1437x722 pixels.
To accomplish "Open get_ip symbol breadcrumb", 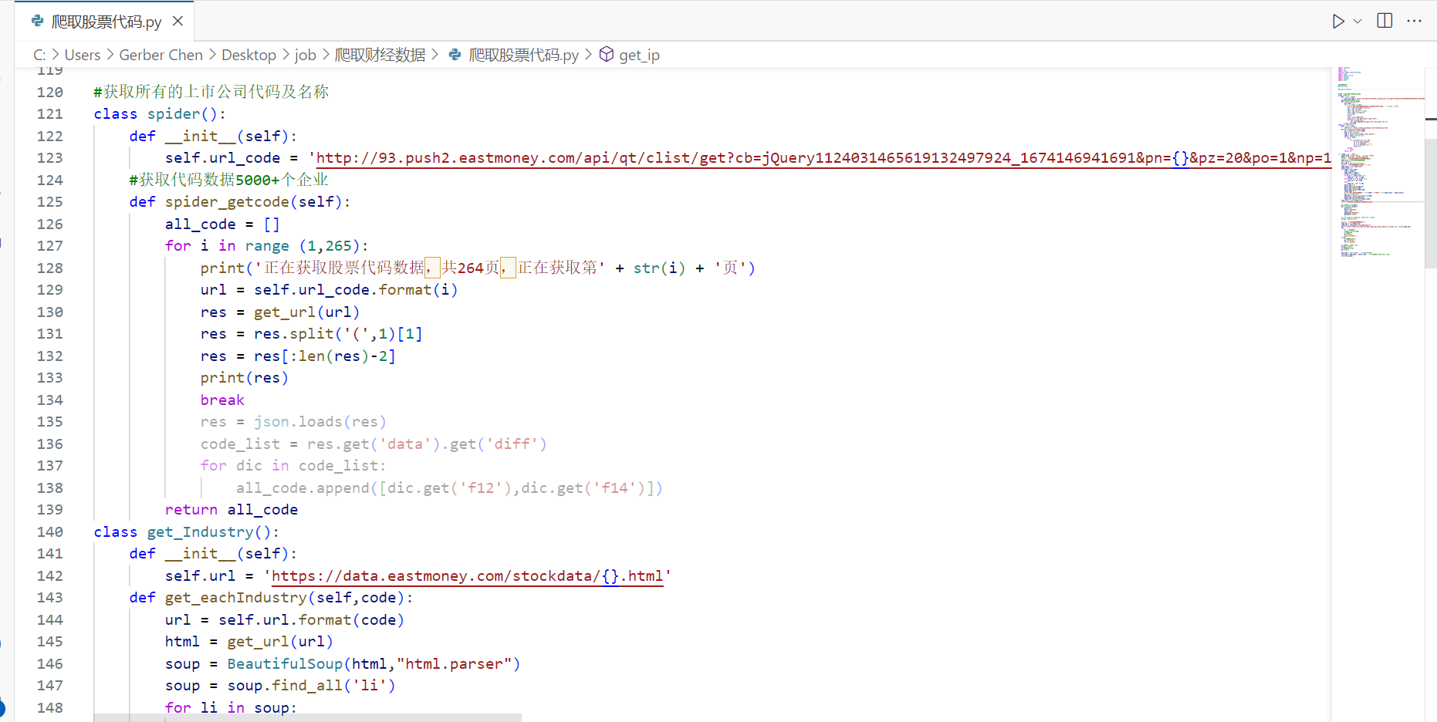I will [639, 55].
